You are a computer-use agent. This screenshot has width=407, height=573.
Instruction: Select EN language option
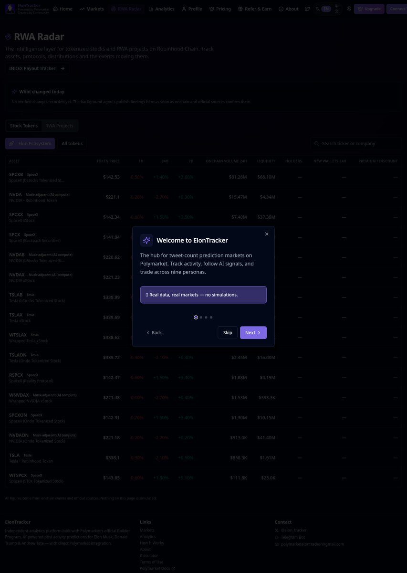tap(326, 9)
